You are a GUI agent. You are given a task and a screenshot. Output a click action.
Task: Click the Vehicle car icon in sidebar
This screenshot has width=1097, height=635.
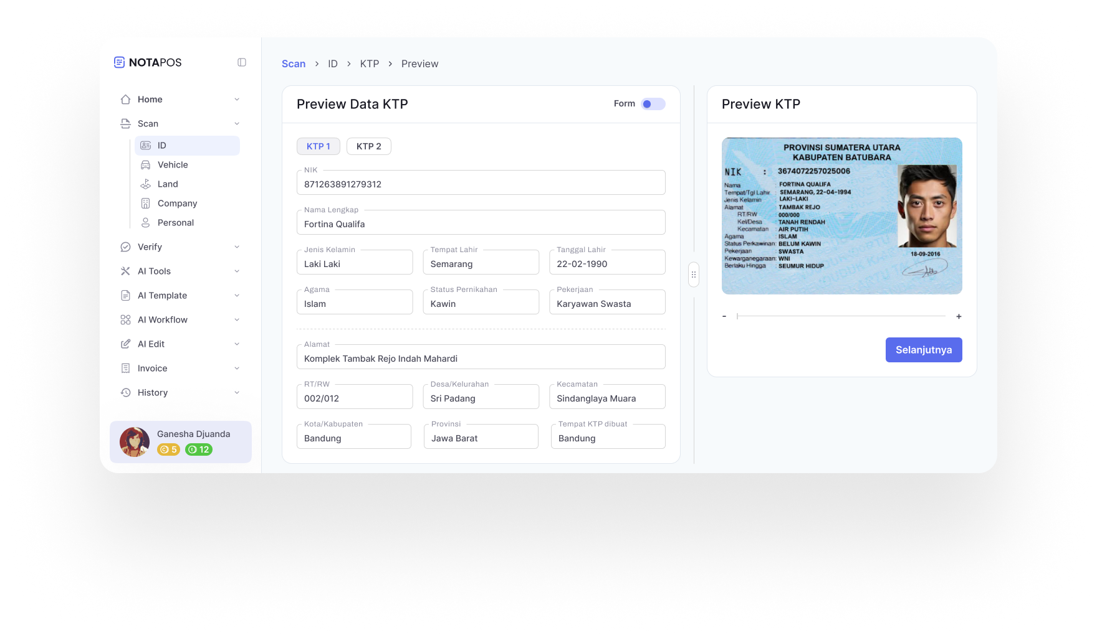pyautogui.click(x=145, y=165)
